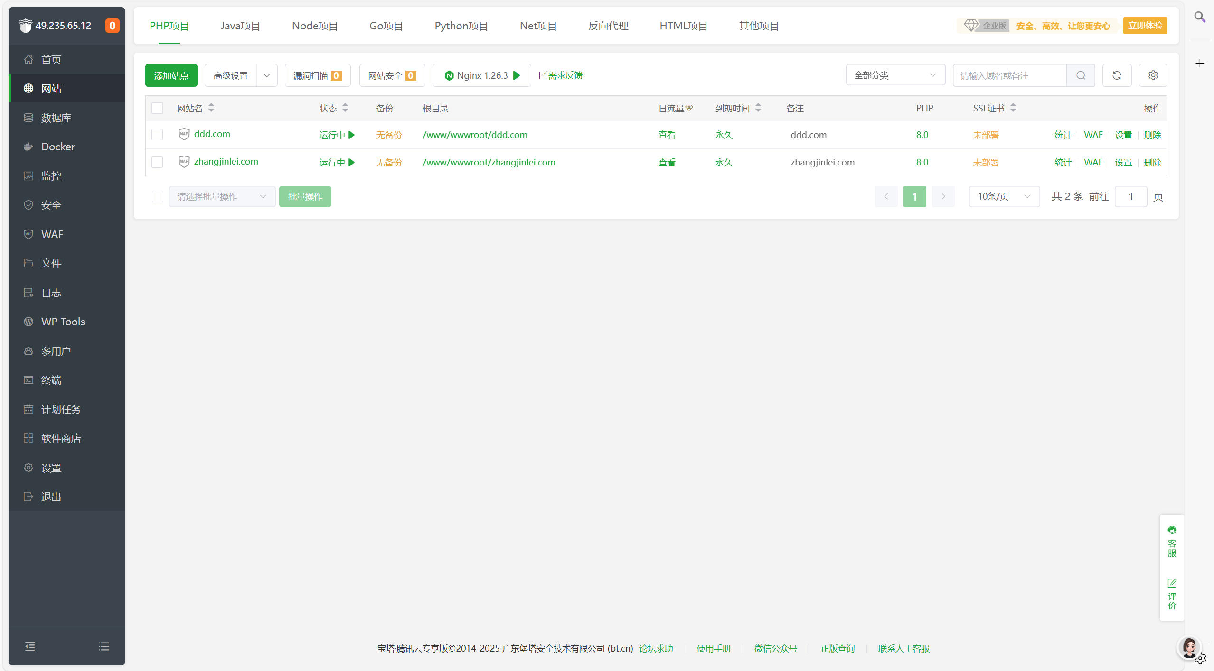
Task: Sort the table by 网站名 column
Action: click(x=211, y=108)
